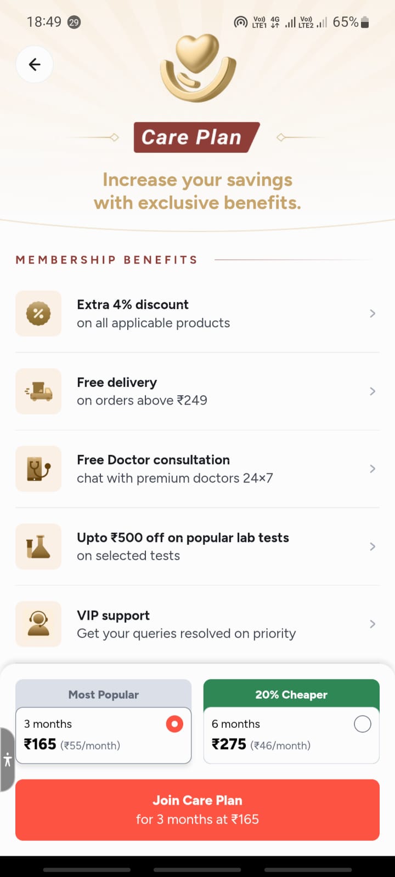Tap the back arrow button
Screen dimensions: 395x877
coord(35,65)
